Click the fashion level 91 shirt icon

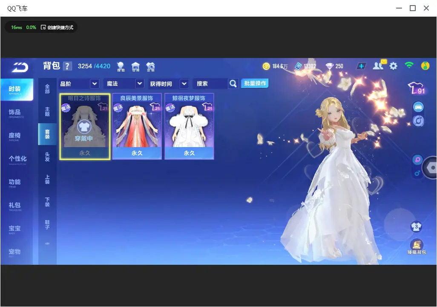417,88
